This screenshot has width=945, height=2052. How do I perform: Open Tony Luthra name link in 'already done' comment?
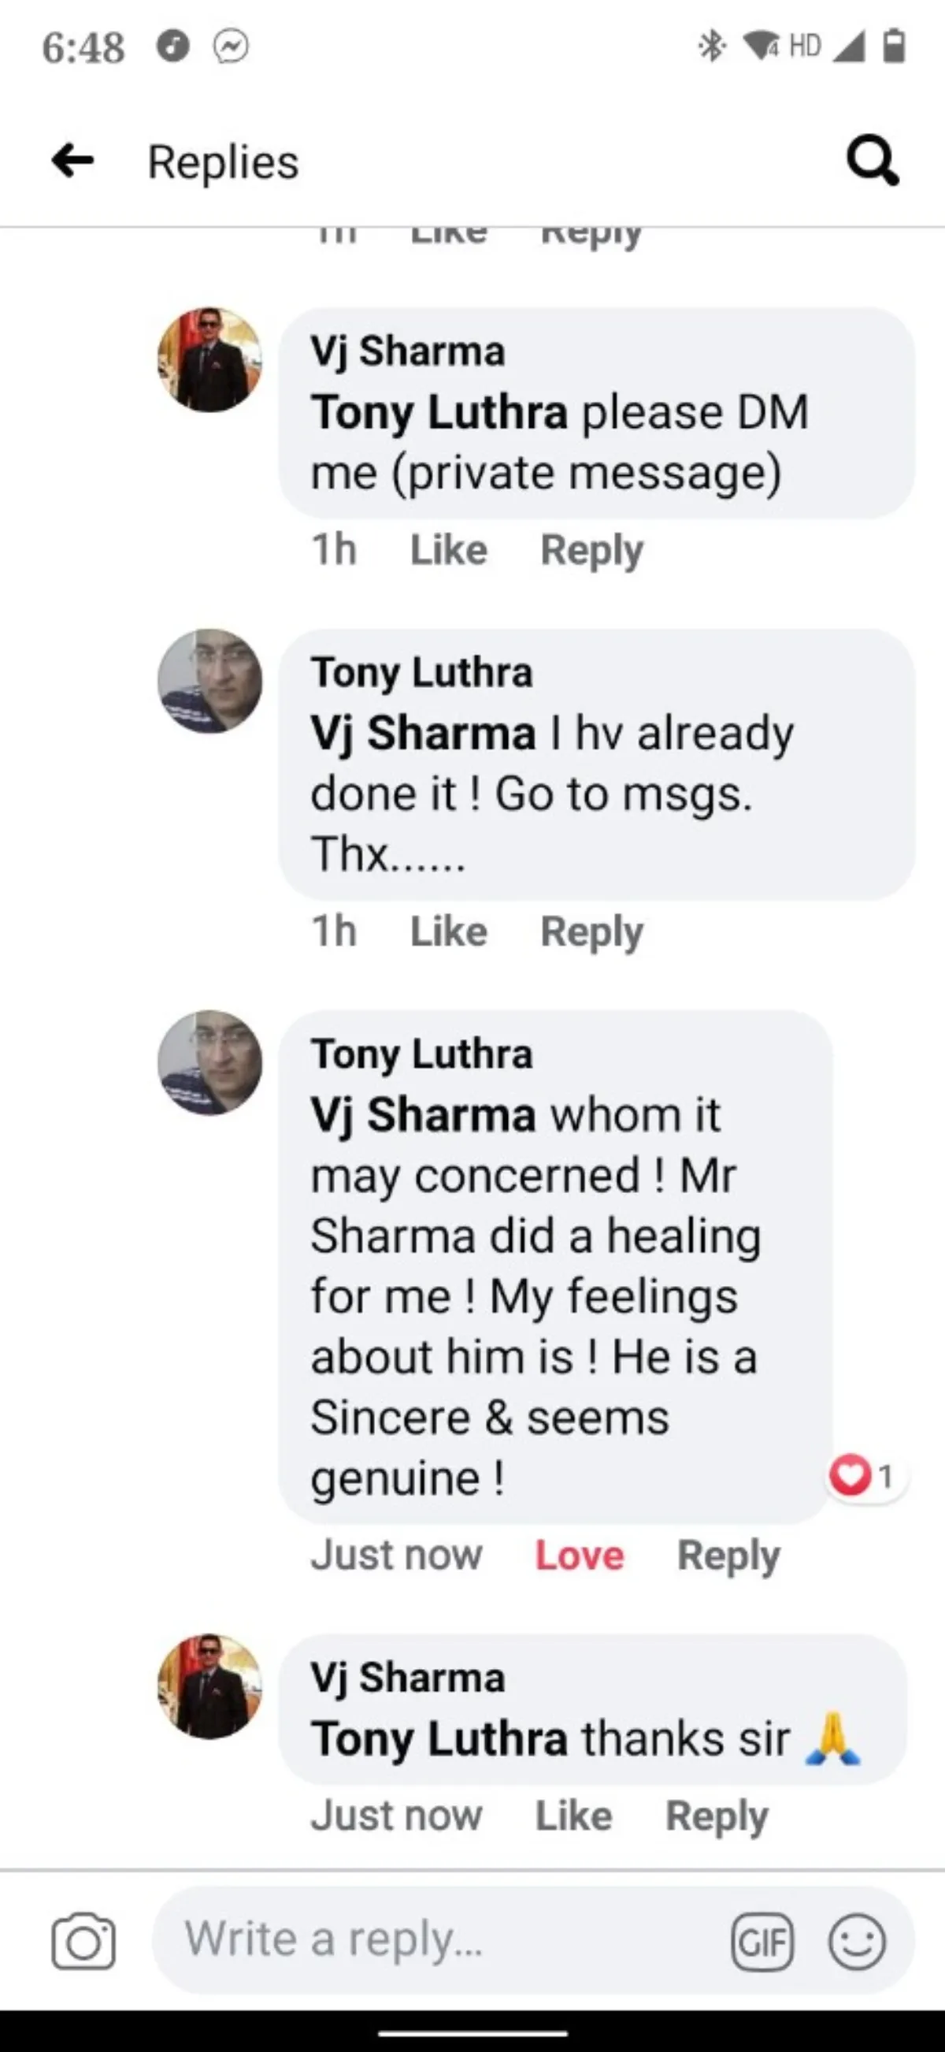tap(421, 671)
